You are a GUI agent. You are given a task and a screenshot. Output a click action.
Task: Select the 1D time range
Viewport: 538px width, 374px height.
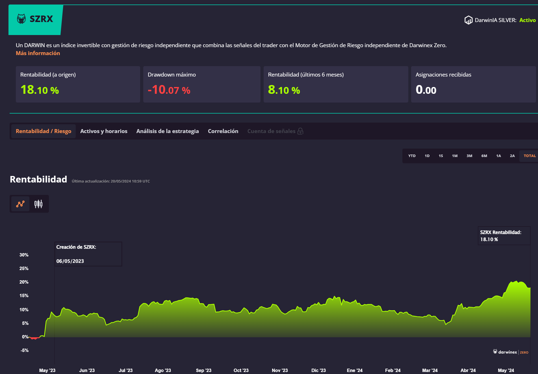pyautogui.click(x=427, y=156)
